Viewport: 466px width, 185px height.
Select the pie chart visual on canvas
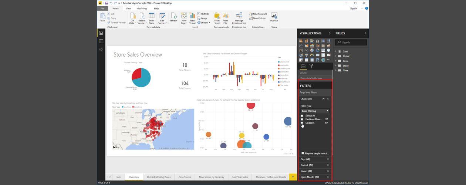coord(141,78)
